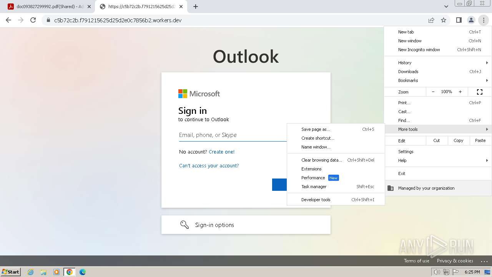
Task: Expand the Bookmarks submenu
Action: pos(438,80)
